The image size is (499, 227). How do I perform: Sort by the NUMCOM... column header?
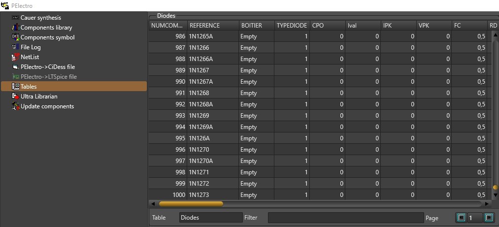coord(167,25)
